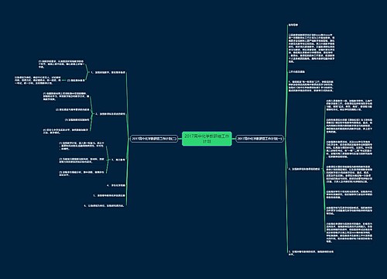The width and height of the screenshot is (387, 279).
Task: Click bottom right-branch item beginning with '3、'
Action: pyautogui.click(x=311, y=253)
